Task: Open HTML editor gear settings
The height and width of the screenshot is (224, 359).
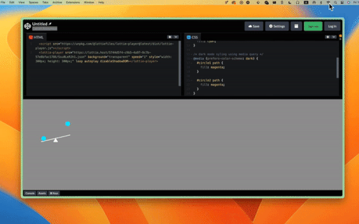Action: point(170,37)
